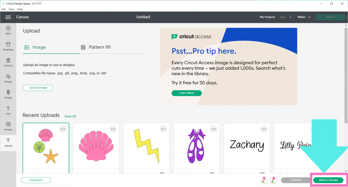
Task: Select the Text tool in sidebar
Action: pos(8,111)
